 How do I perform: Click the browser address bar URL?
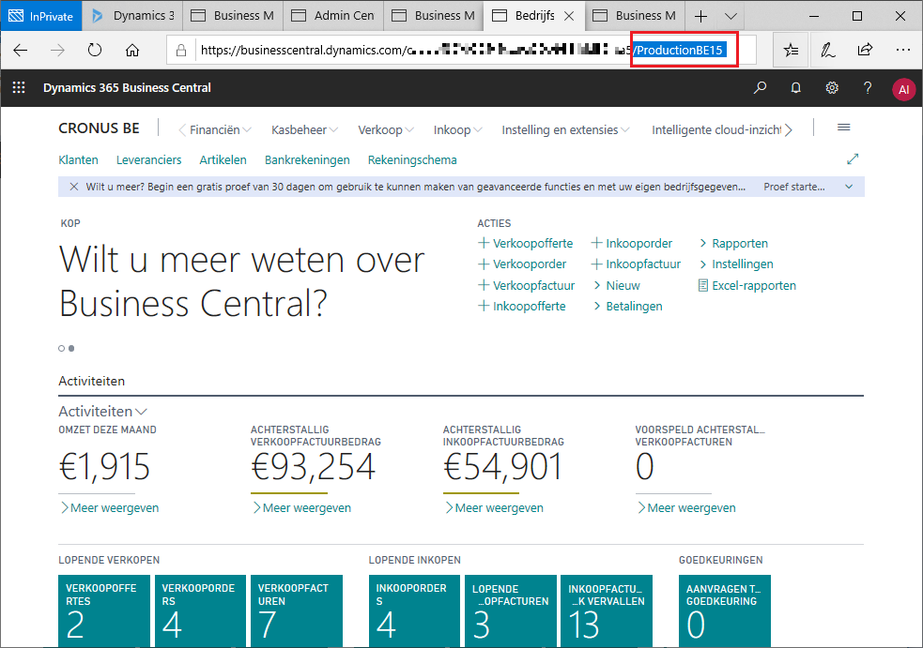click(x=413, y=51)
